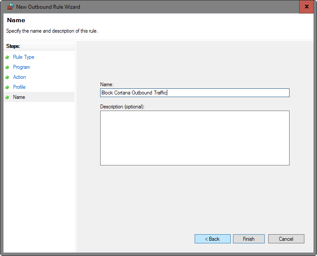Screen dimensions: 317x256
Task: Go to the Profile step
Action: [x=19, y=87]
